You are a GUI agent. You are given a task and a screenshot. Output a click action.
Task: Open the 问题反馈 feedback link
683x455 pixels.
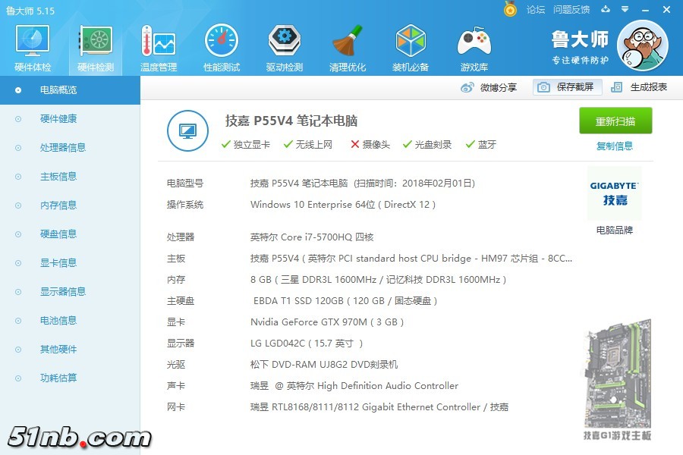pyautogui.click(x=571, y=10)
